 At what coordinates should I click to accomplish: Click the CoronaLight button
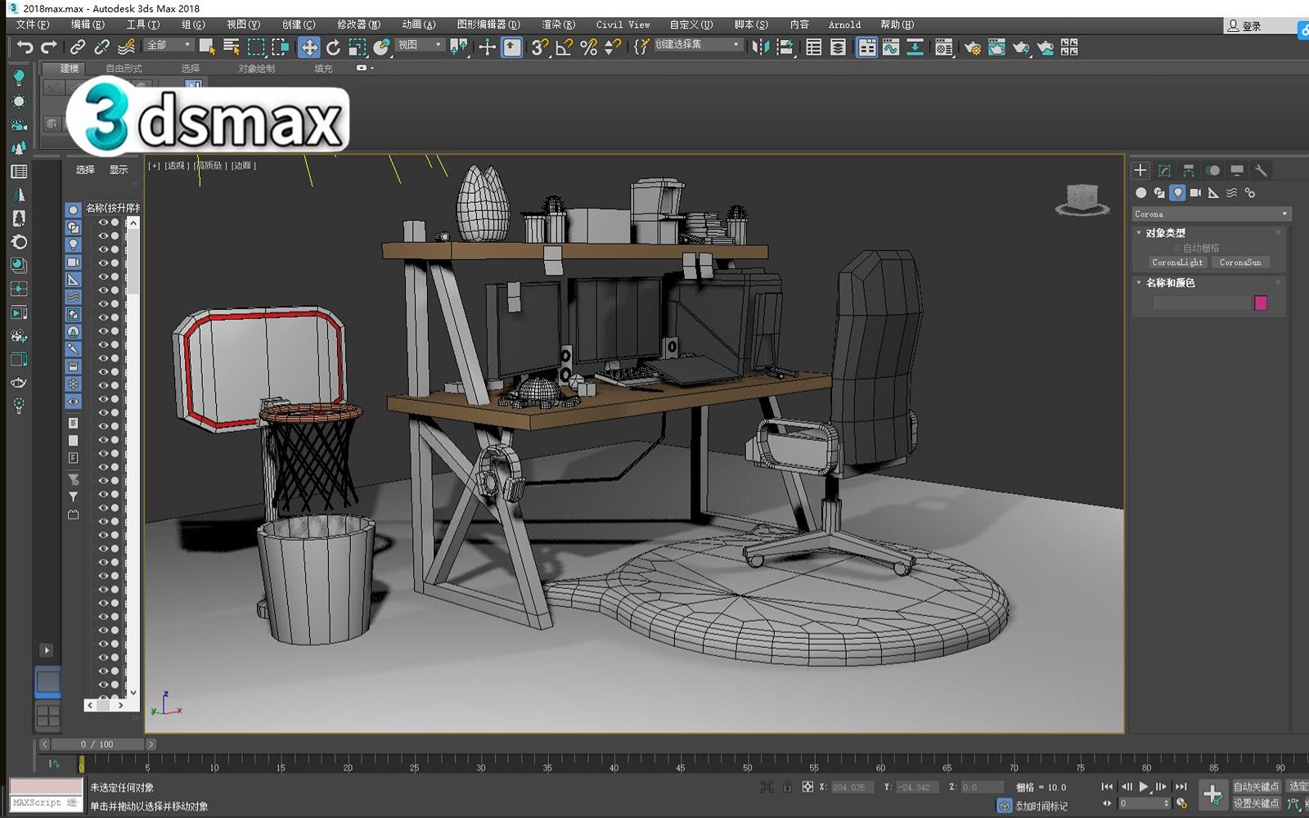click(x=1177, y=263)
